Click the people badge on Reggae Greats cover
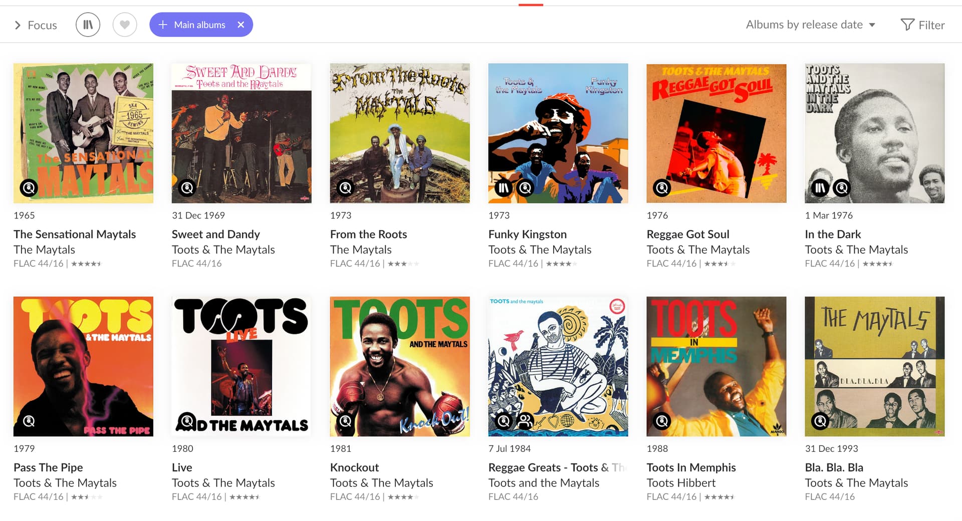Image resolution: width=962 pixels, height=521 pixels. [525, 421]
